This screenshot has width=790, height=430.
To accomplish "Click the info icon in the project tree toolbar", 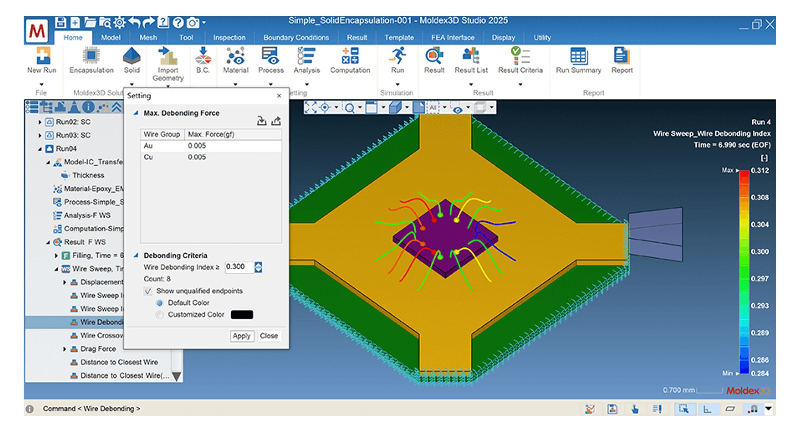I will click(x=88, y=107).
